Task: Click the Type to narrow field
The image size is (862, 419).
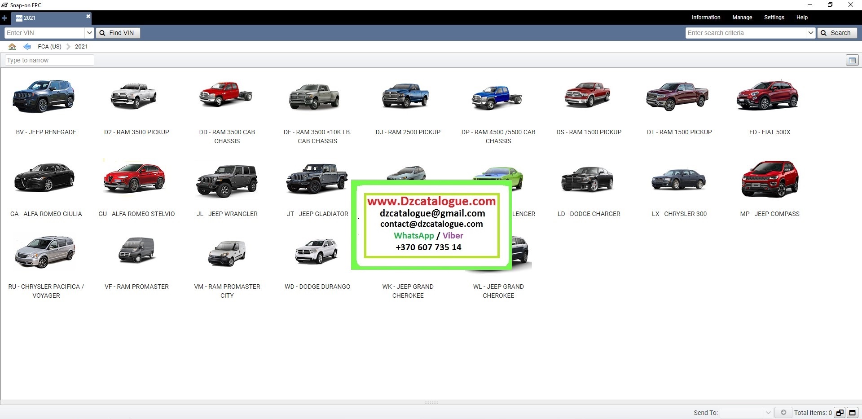Action: (x=49, y=60)
